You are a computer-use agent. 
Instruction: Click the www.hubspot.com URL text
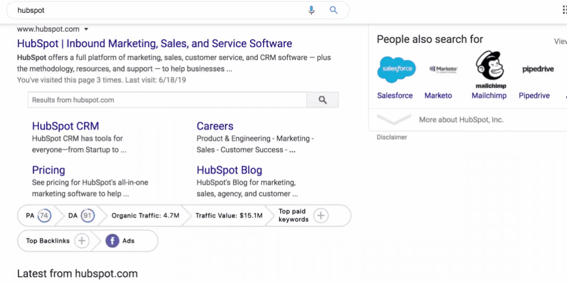coord(48,29)
